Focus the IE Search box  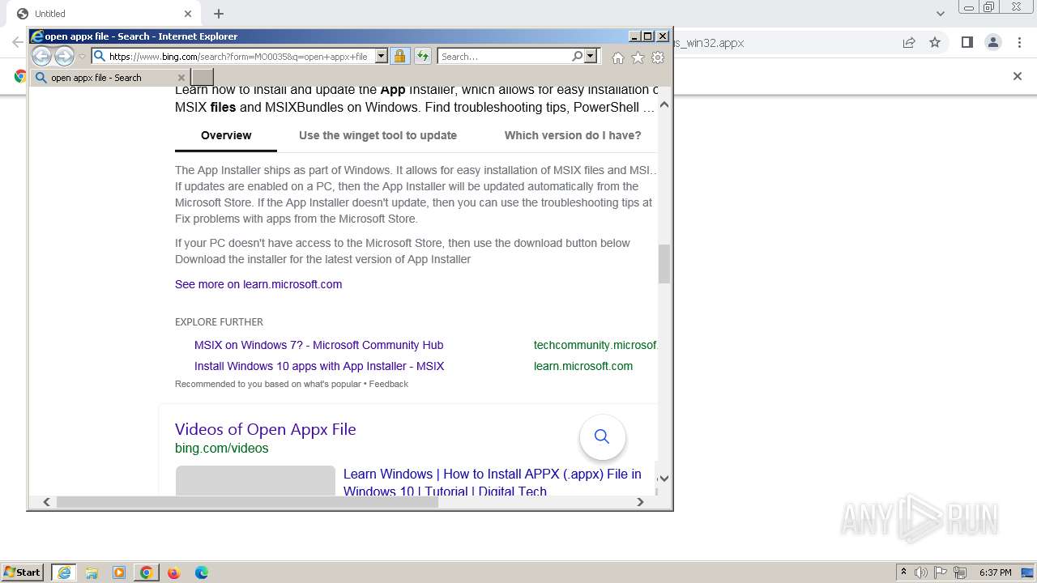(504, 57)
